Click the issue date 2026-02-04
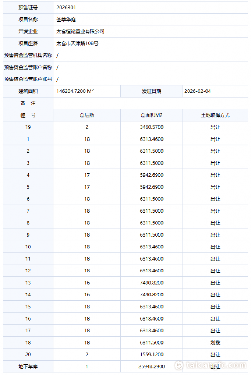The image size is (251, 375). tap(198, 91)
